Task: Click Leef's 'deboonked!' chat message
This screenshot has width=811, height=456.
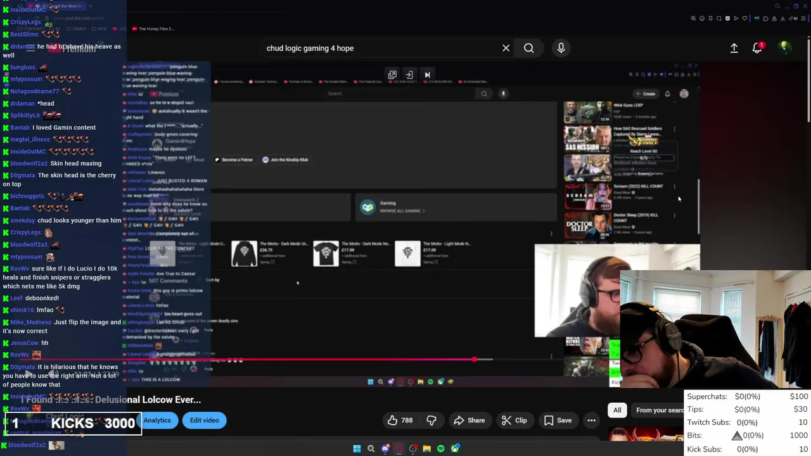Action: pyautogui.click(x=42, y=298)
